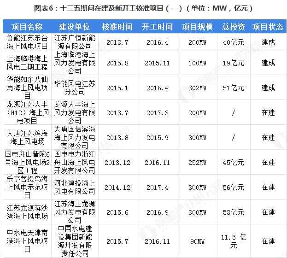Click the 90MW project scale cell
The width and height of the screenshot is (287, 258).
coord(197,240)
